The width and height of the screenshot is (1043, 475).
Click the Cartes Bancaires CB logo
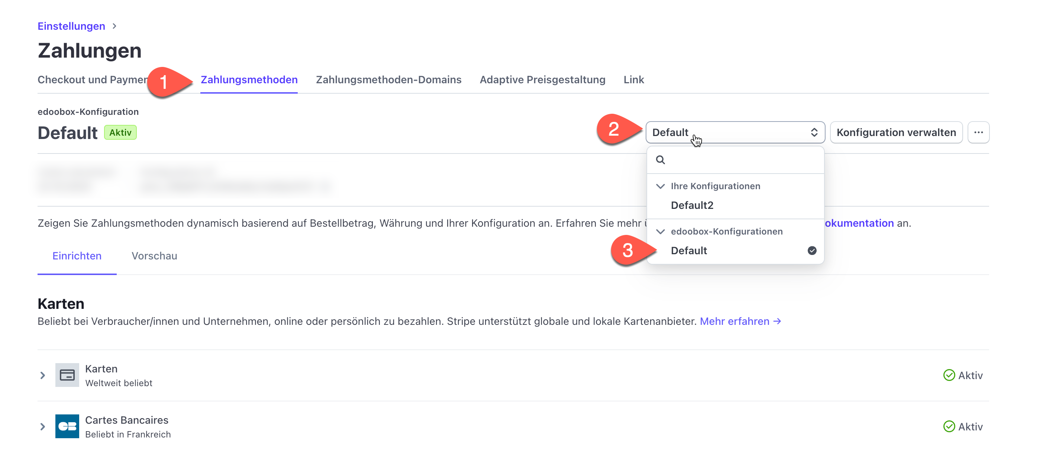[67, 426]
